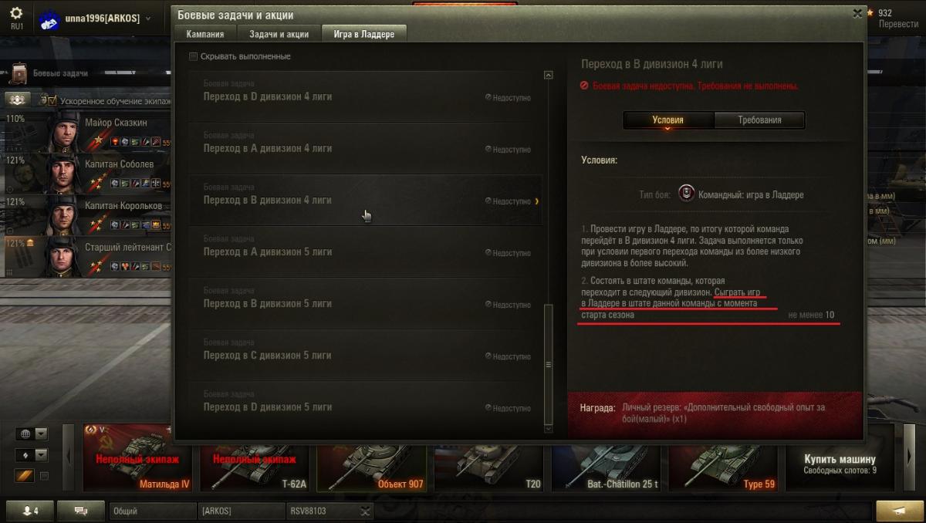The height and width of the screenshot is (523, 926).
Task: Open the Боевые задачи sidebar icon
Action: (19, 74)
